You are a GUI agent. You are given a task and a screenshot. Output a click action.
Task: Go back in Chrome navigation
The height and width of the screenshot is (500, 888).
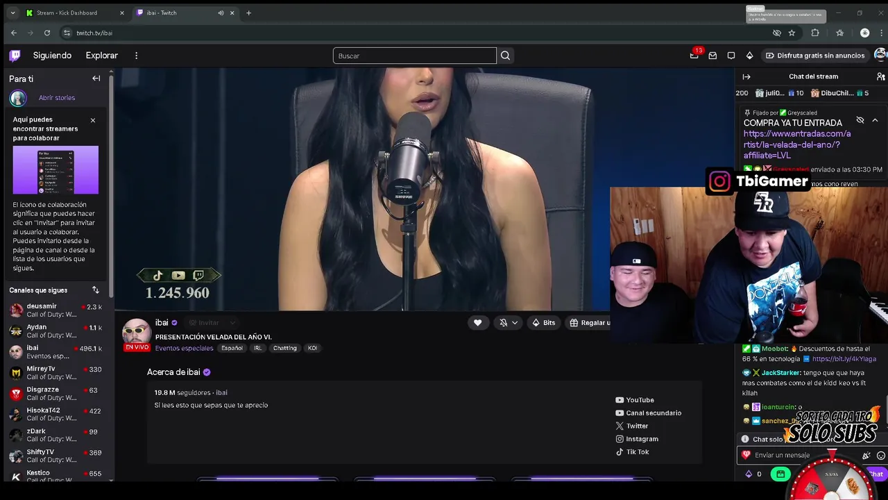14,33
